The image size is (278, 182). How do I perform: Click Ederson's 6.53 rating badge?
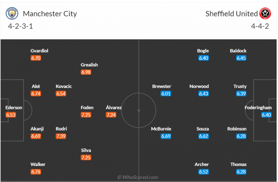tap(11, 115)
